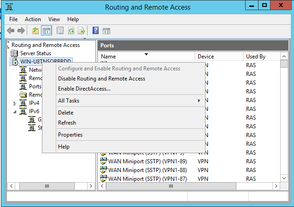Screen dimensions: 294x207
Task: Click the green Refresh toolbar icon
Action: click(x=71, y=30)
